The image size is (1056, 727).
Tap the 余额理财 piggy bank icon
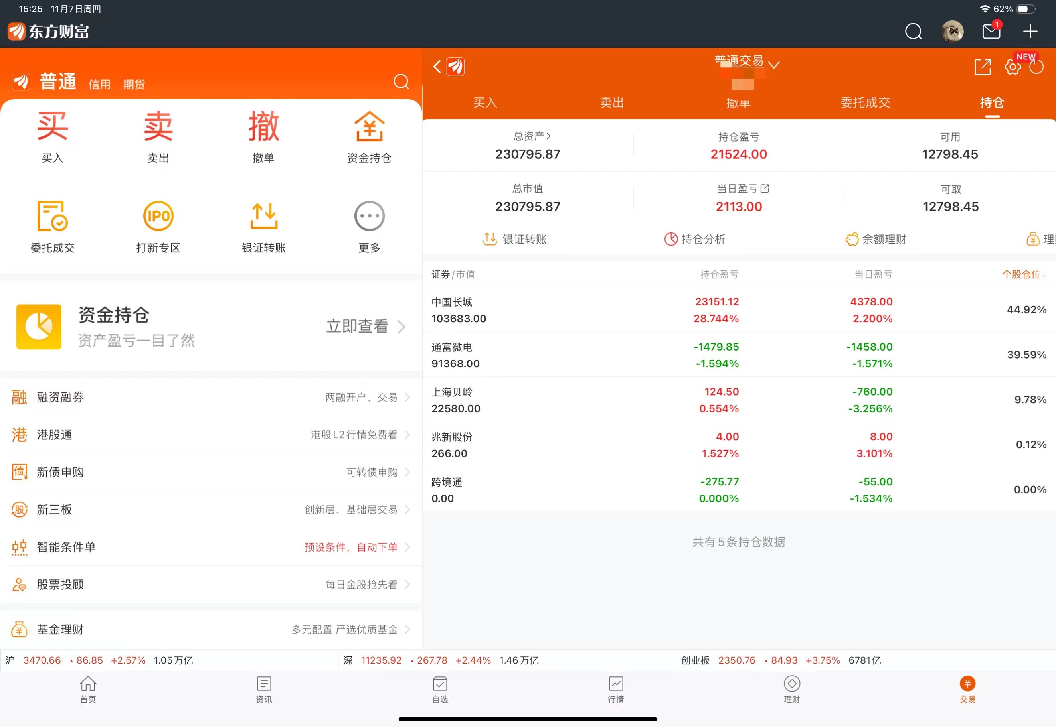click(x=875, y=239)
